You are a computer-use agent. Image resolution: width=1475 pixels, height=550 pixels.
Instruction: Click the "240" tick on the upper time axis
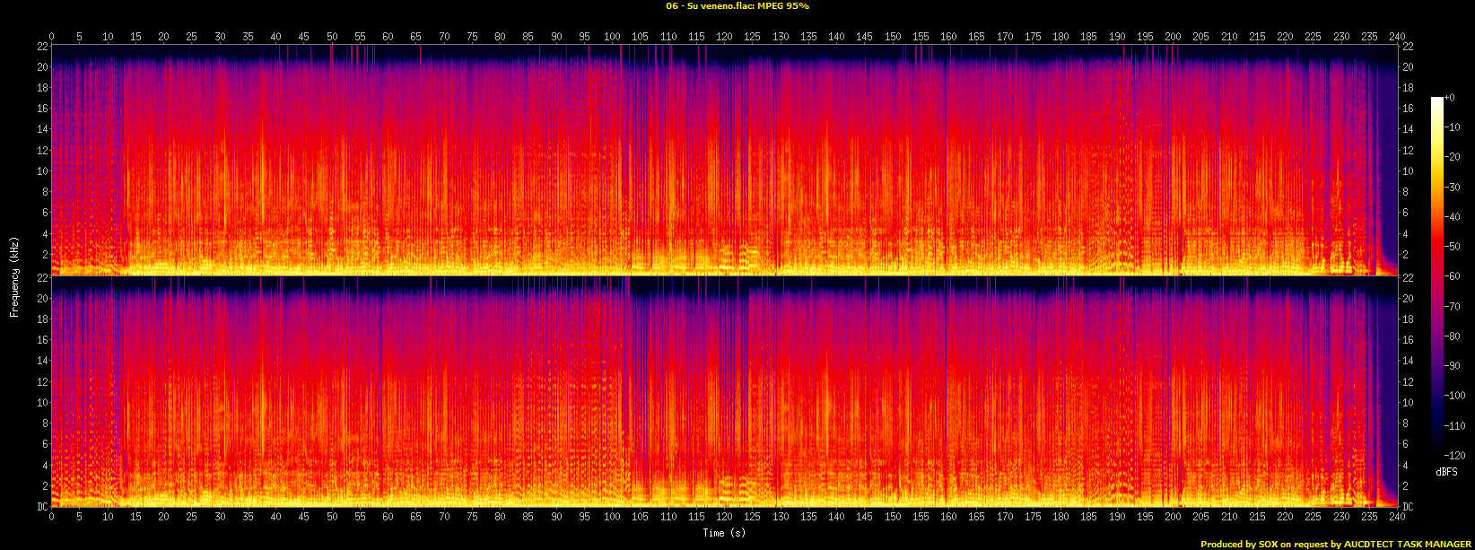pos(1397,37)
